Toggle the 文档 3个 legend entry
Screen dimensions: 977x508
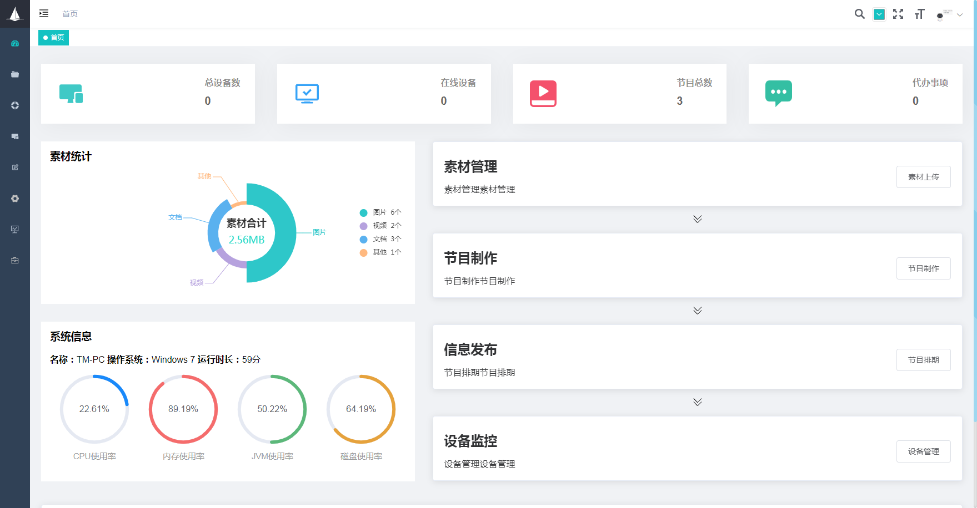click(x=380, y=239)
